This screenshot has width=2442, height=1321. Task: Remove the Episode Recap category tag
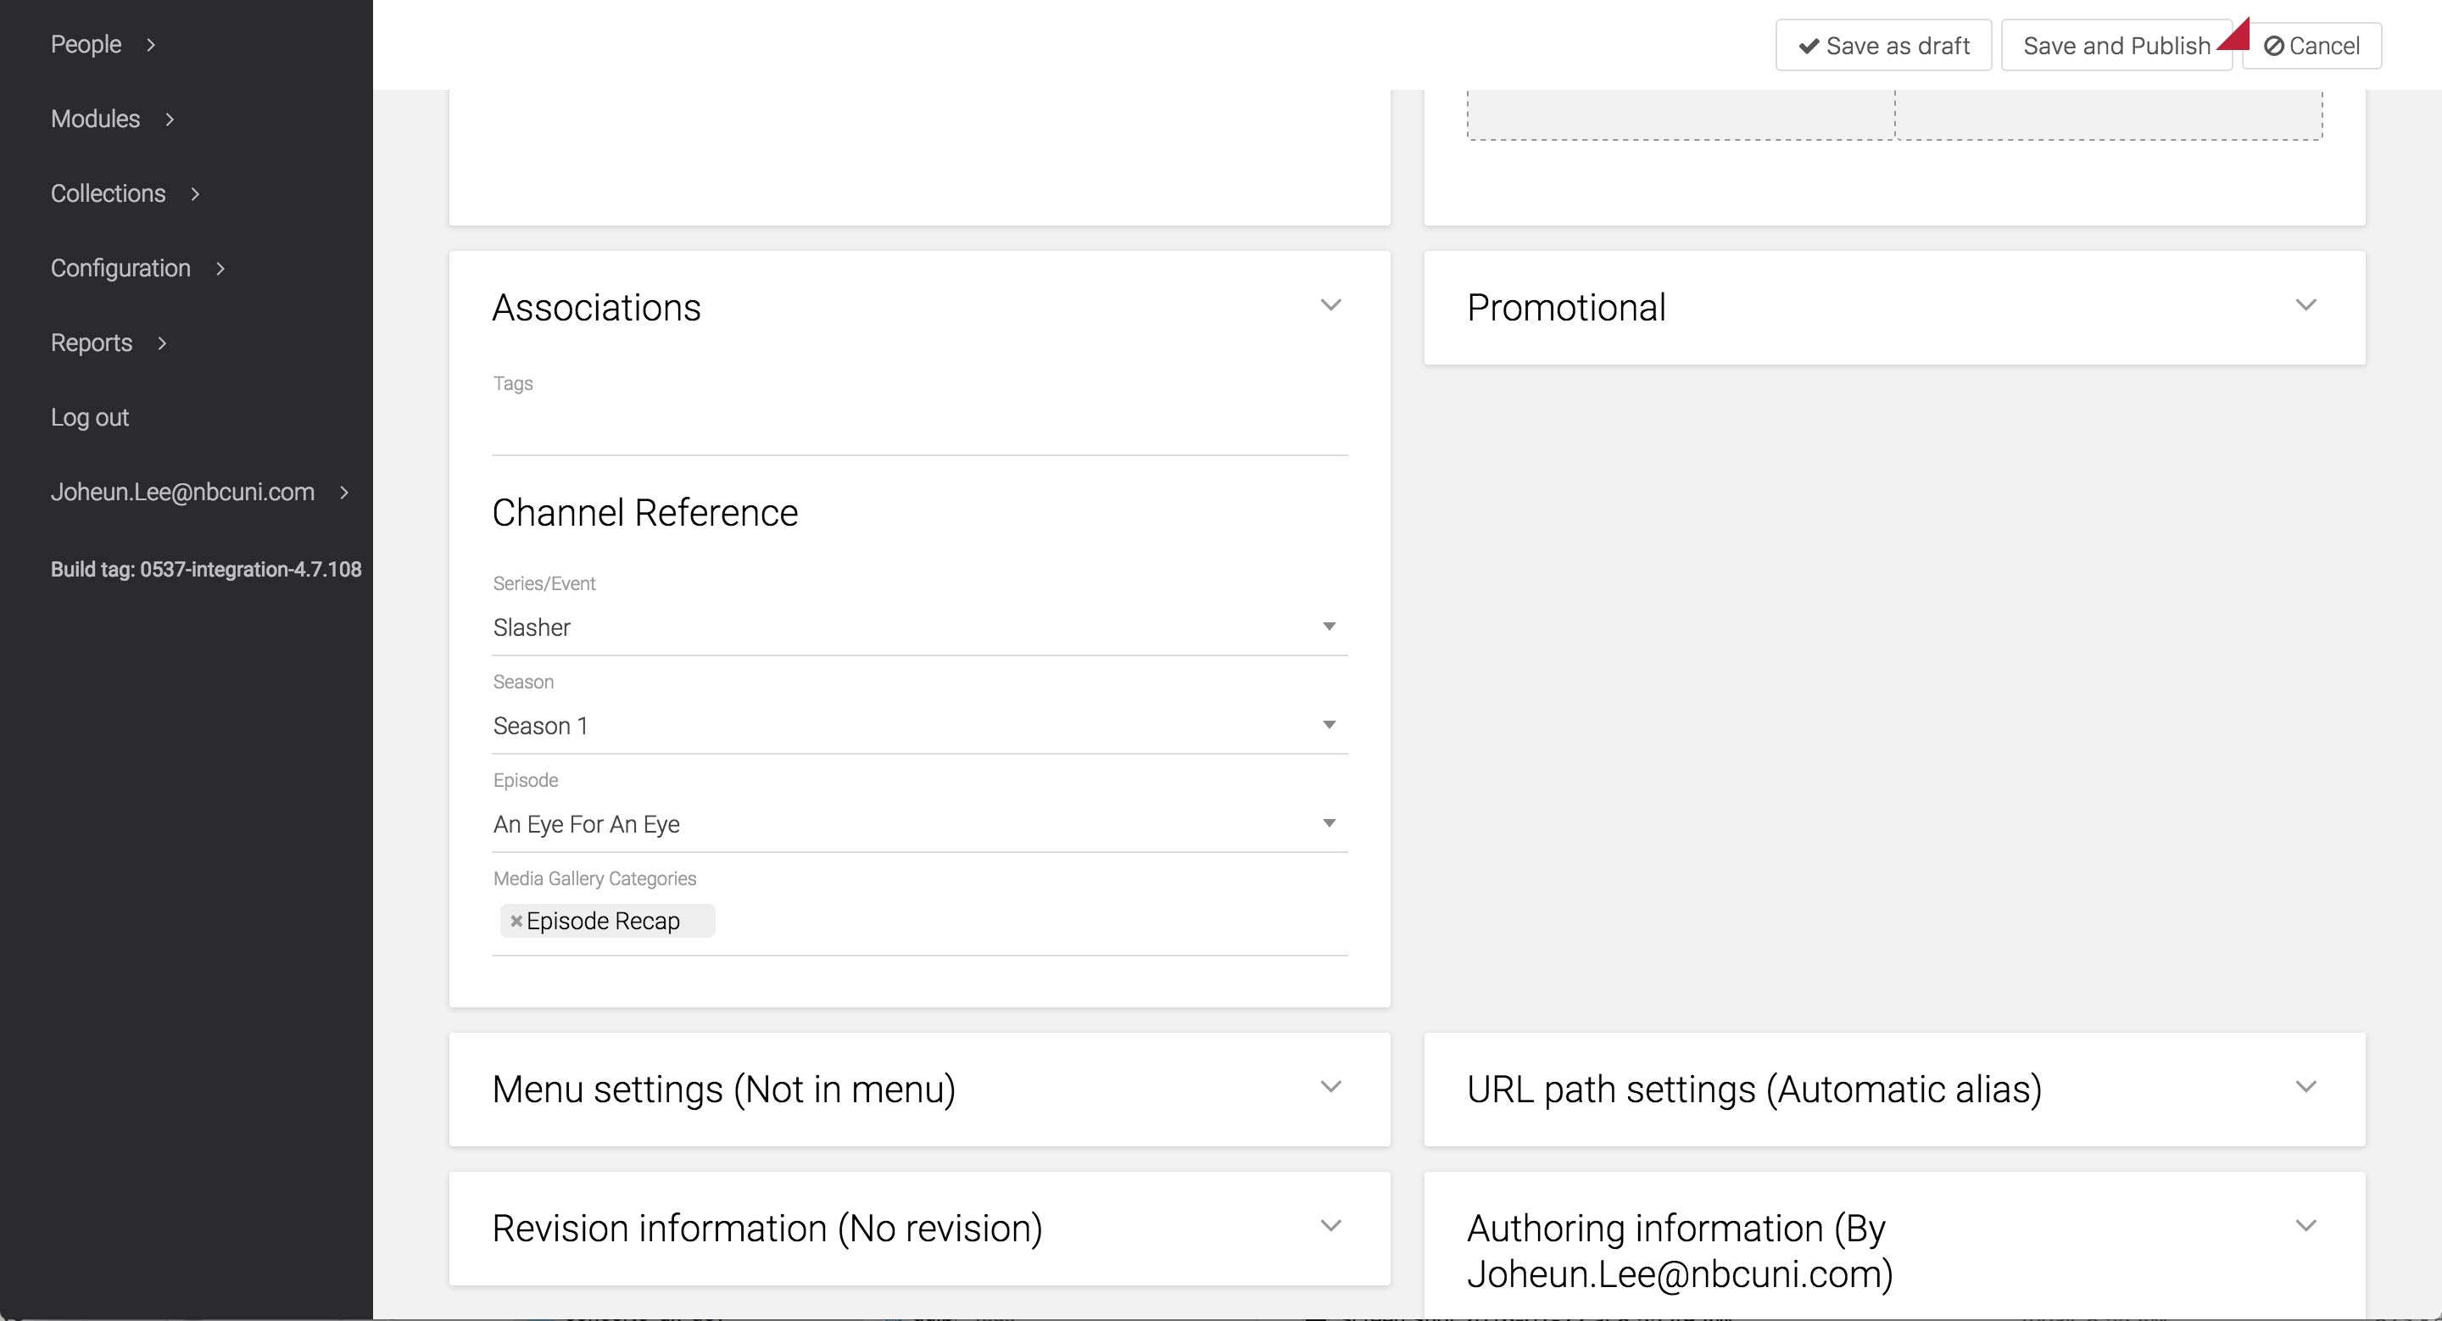516,921
